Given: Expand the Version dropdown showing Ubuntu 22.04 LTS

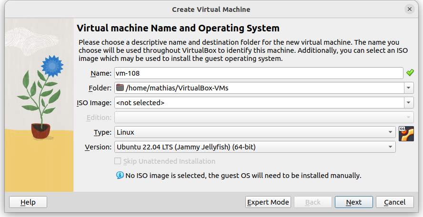Looking at the screenshot, I should [x=254, y=147].
